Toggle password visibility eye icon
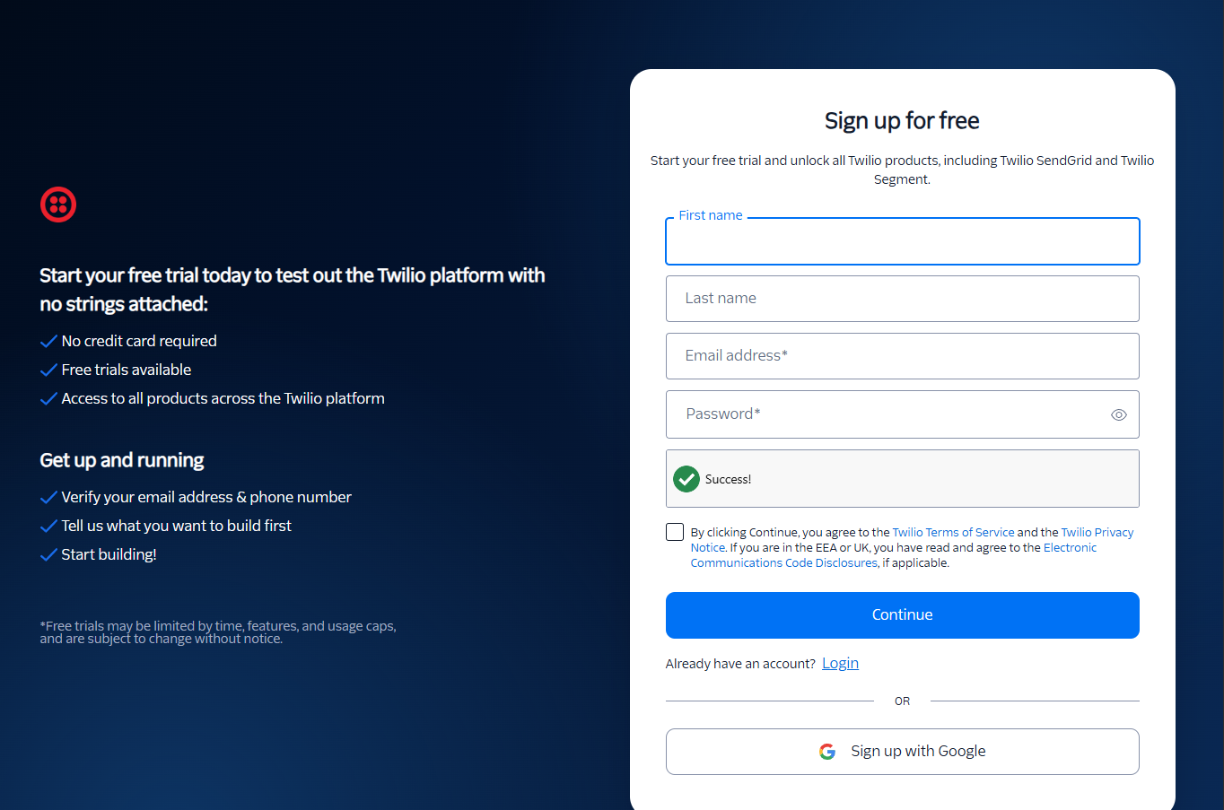This screenshot has width=1224, height=810. pos(1118,414)
